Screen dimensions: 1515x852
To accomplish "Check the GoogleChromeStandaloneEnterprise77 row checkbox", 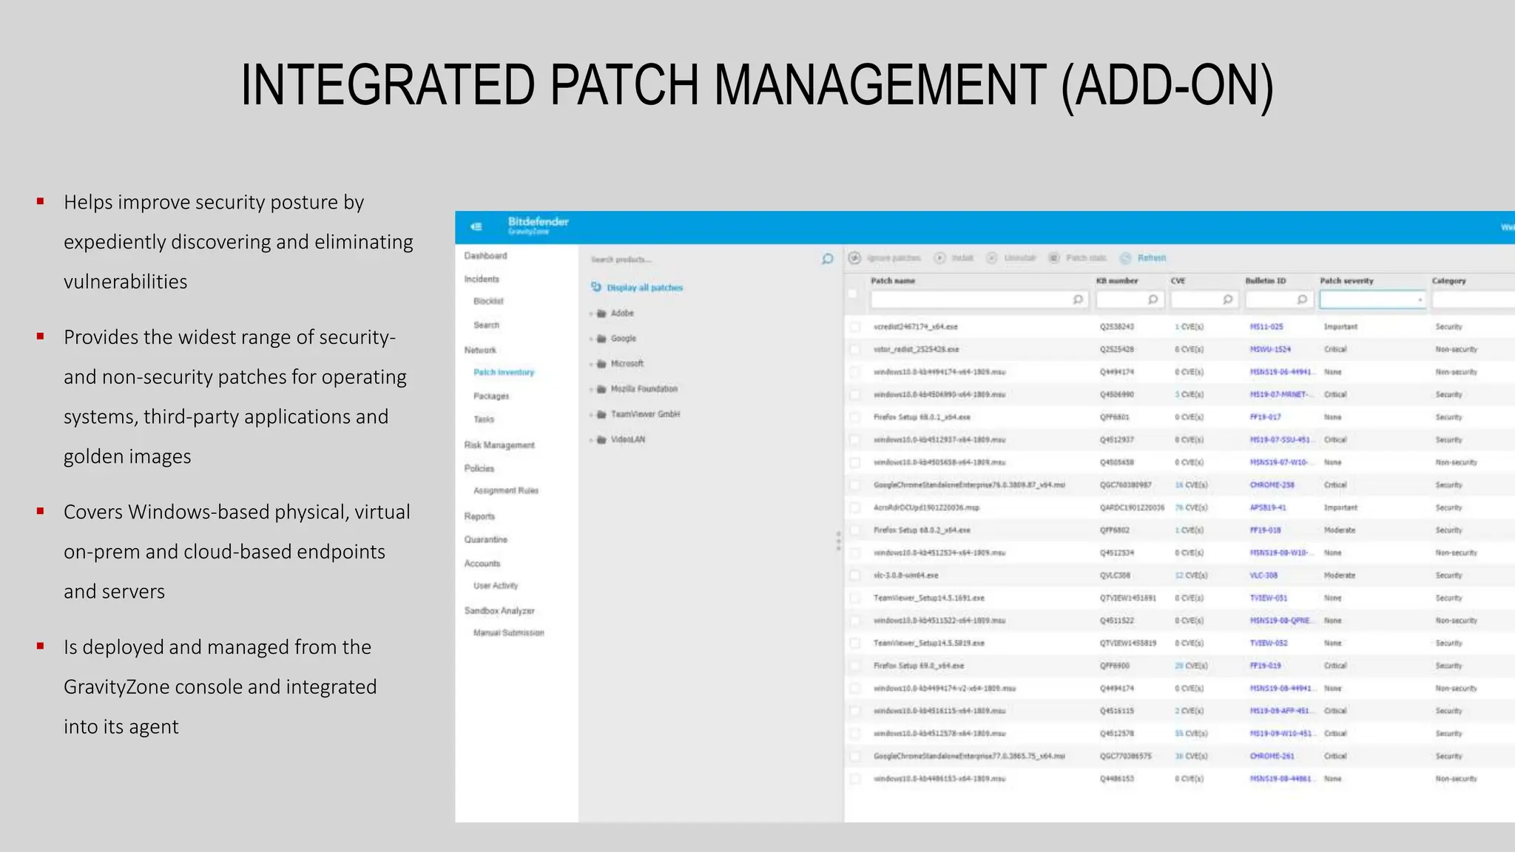I will pyautogui.click(x=855, y=757).
